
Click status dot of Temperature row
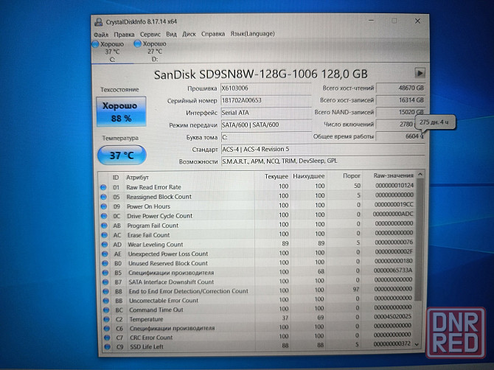coord(106,319)
